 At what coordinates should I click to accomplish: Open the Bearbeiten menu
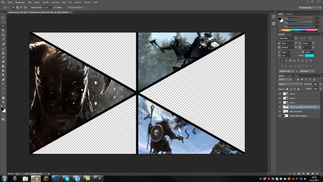(x=20, y=2)
